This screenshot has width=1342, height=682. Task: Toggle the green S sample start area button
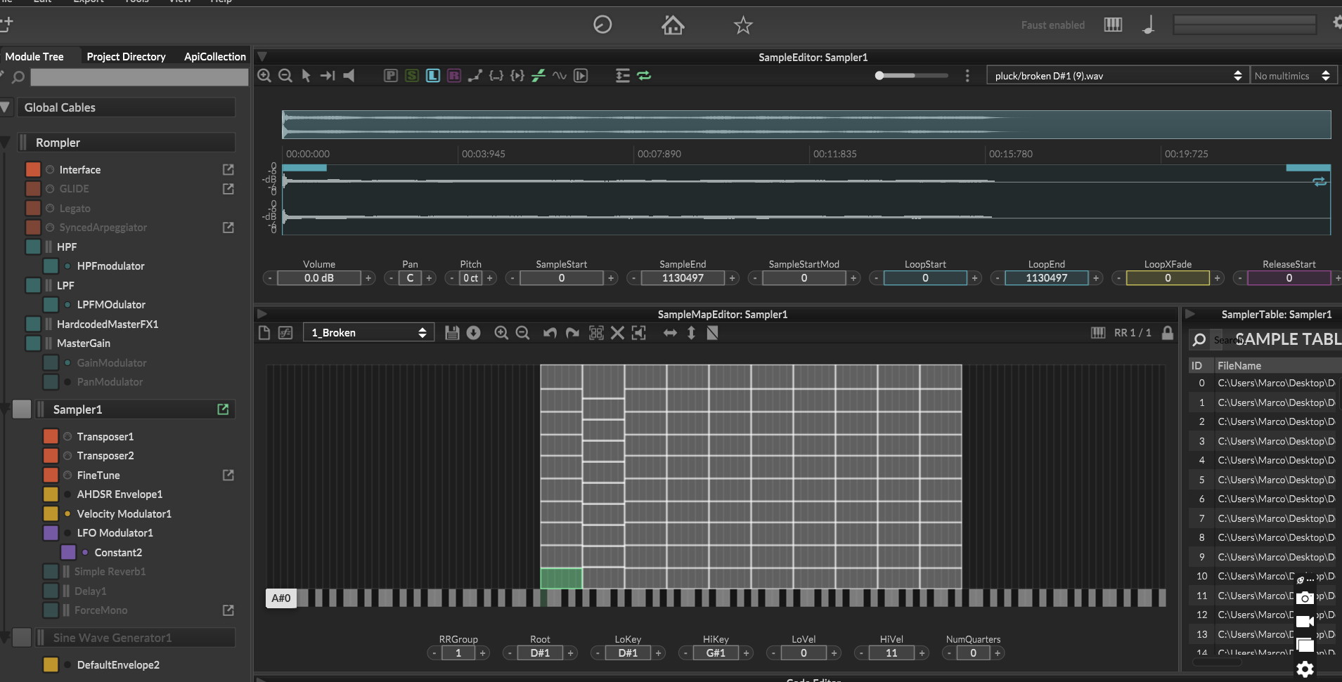(412, 75)
